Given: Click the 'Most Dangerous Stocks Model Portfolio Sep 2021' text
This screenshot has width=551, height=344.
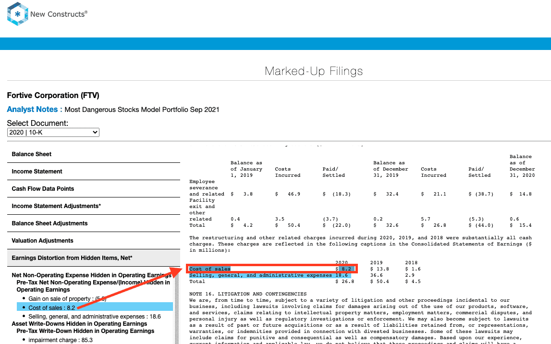Looking at the screenshot, I should 142,110.
